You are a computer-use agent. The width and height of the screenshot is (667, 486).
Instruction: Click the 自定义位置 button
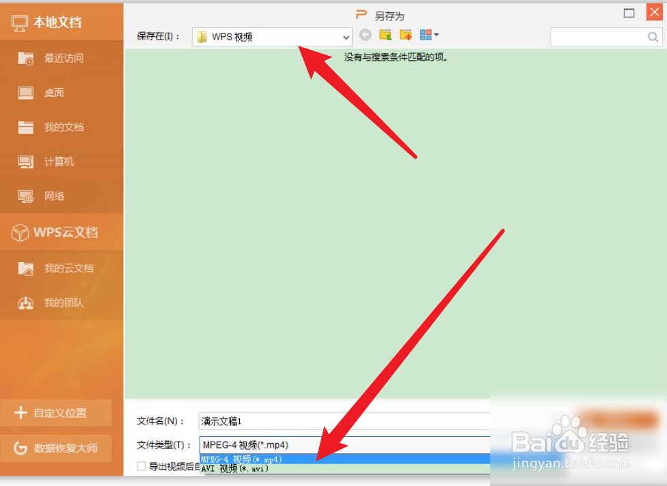[56, 413]
